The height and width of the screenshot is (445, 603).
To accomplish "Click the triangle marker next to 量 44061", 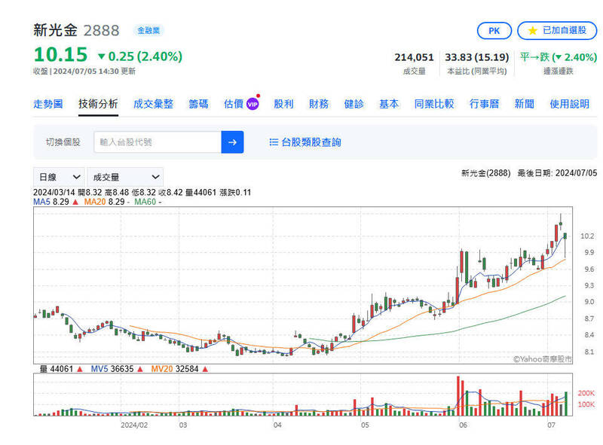I will tap(79, 367).
